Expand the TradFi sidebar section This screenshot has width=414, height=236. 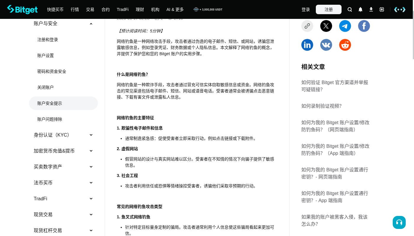pyautogui.click(x=63, y=199)
